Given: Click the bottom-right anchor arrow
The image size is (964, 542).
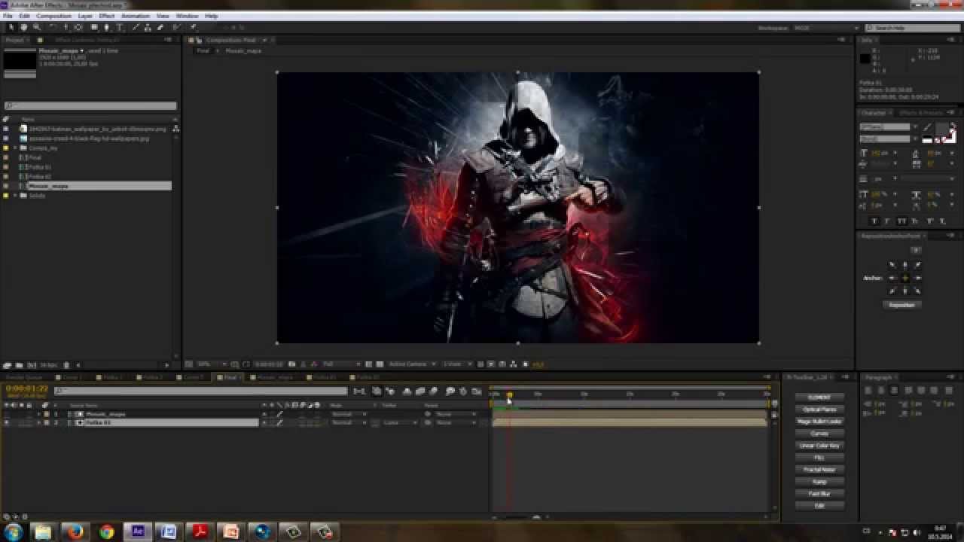Looking at the screenshot, I should pyautogui.click(x=918, y=291).
